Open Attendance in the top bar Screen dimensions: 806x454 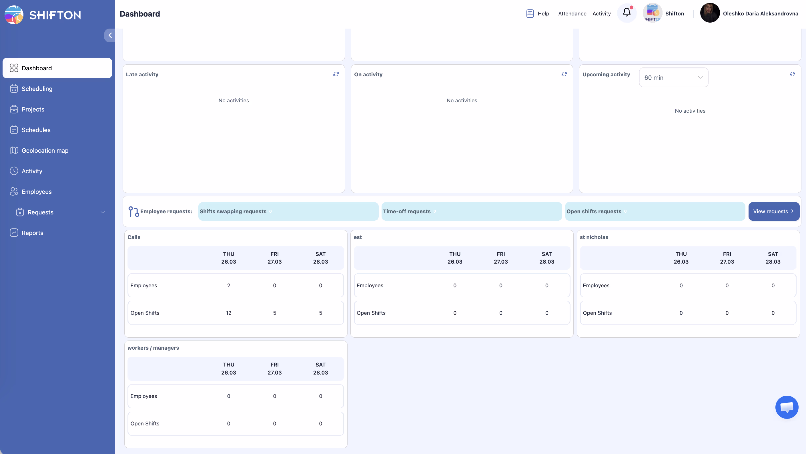click(x=572, y=13)
